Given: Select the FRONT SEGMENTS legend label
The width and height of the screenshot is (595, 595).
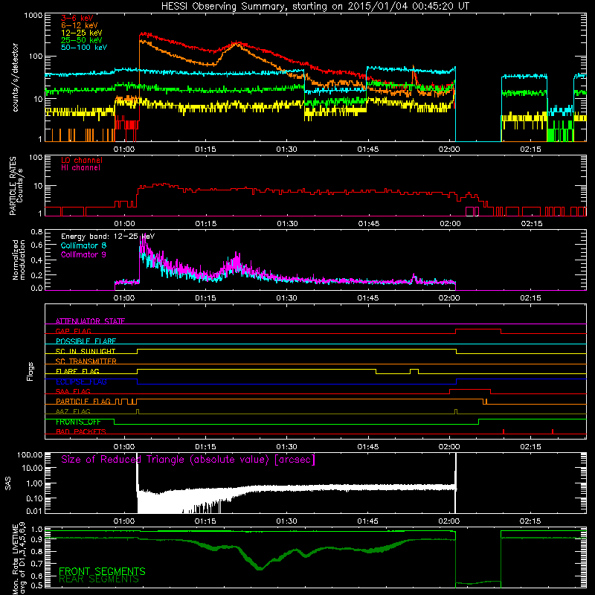Looking at the screenshot, I should coord(102,571).
